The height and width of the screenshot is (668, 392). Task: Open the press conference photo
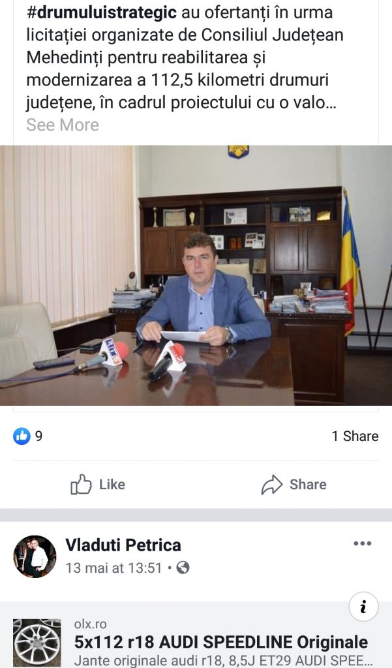tap(196, 275)
